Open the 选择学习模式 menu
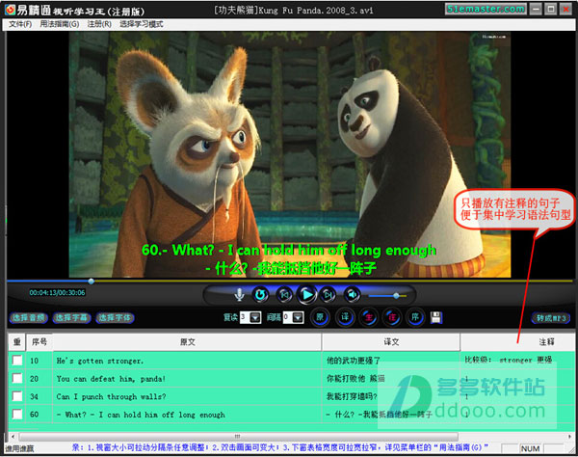 coord(142,24)
